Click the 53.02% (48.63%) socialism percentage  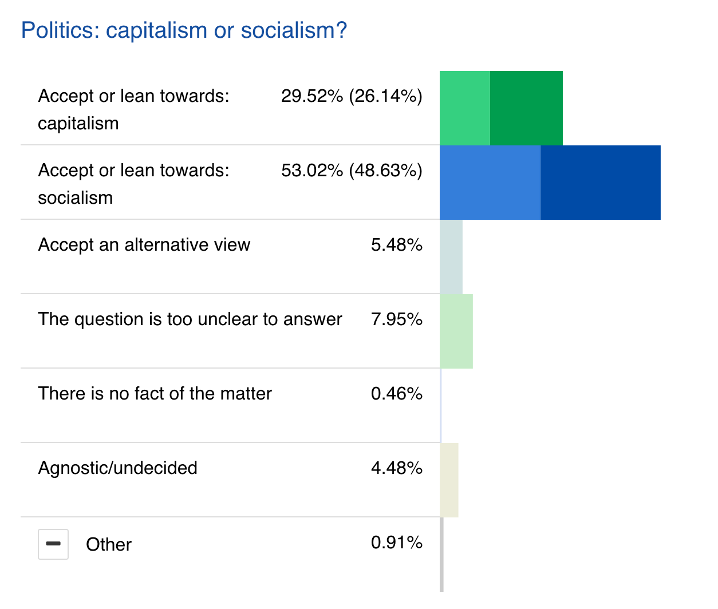352,171
